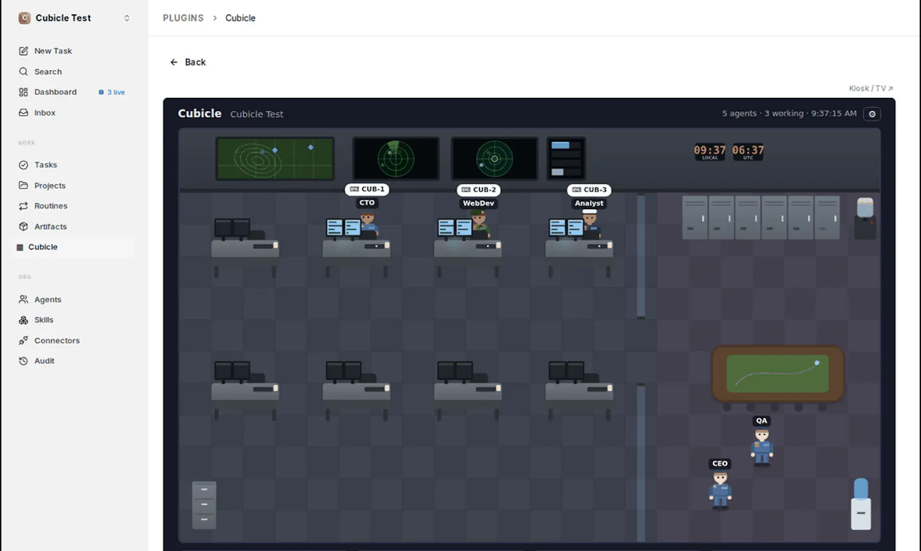921x551 pixels.
Task: Click the 3 live status badge
Action: click(x=112, y=92)
